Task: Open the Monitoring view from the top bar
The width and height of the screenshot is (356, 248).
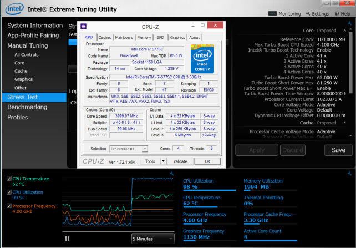Action: click(284, 14)
